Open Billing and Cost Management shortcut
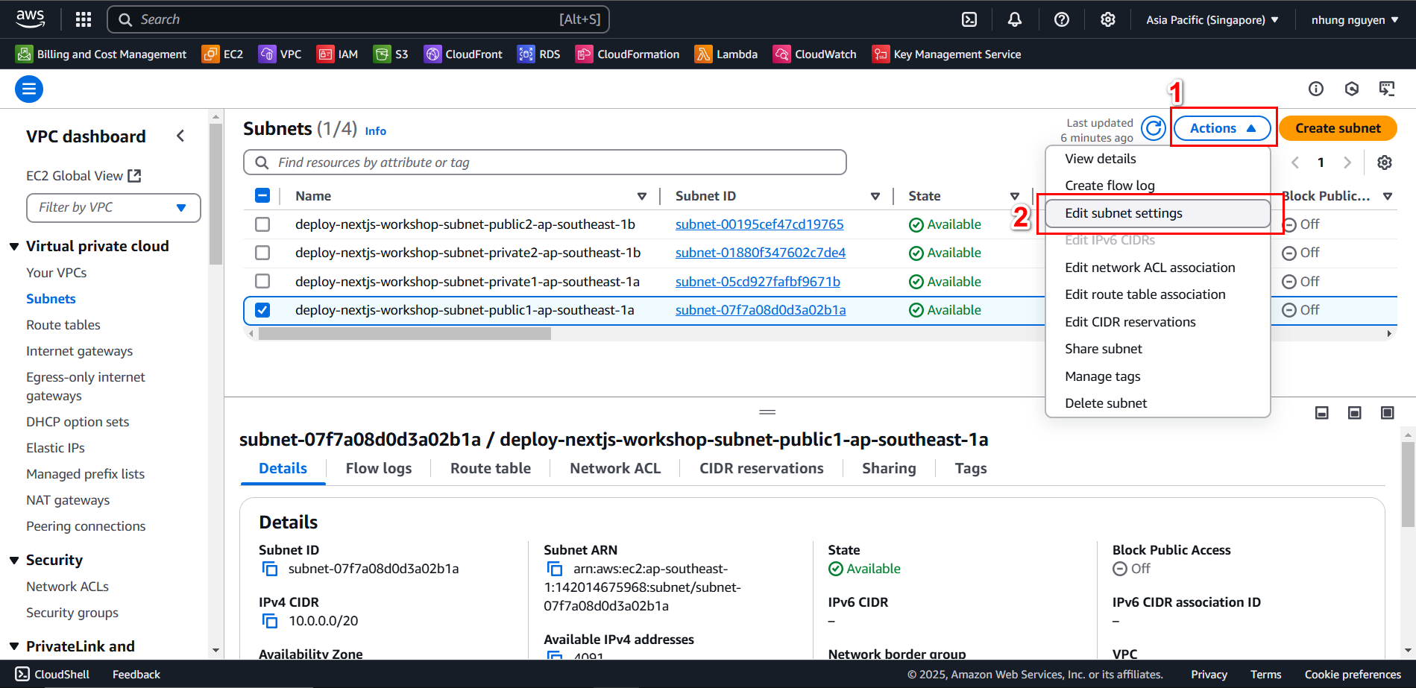The width and height of the screenshot is (1416, 688). (x=101, y=54)
